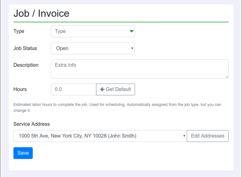Image resolution: width=242 pixels, height=177 pixels.
Task: Click the Job / Invoice heading
Action: pos(41,14)
